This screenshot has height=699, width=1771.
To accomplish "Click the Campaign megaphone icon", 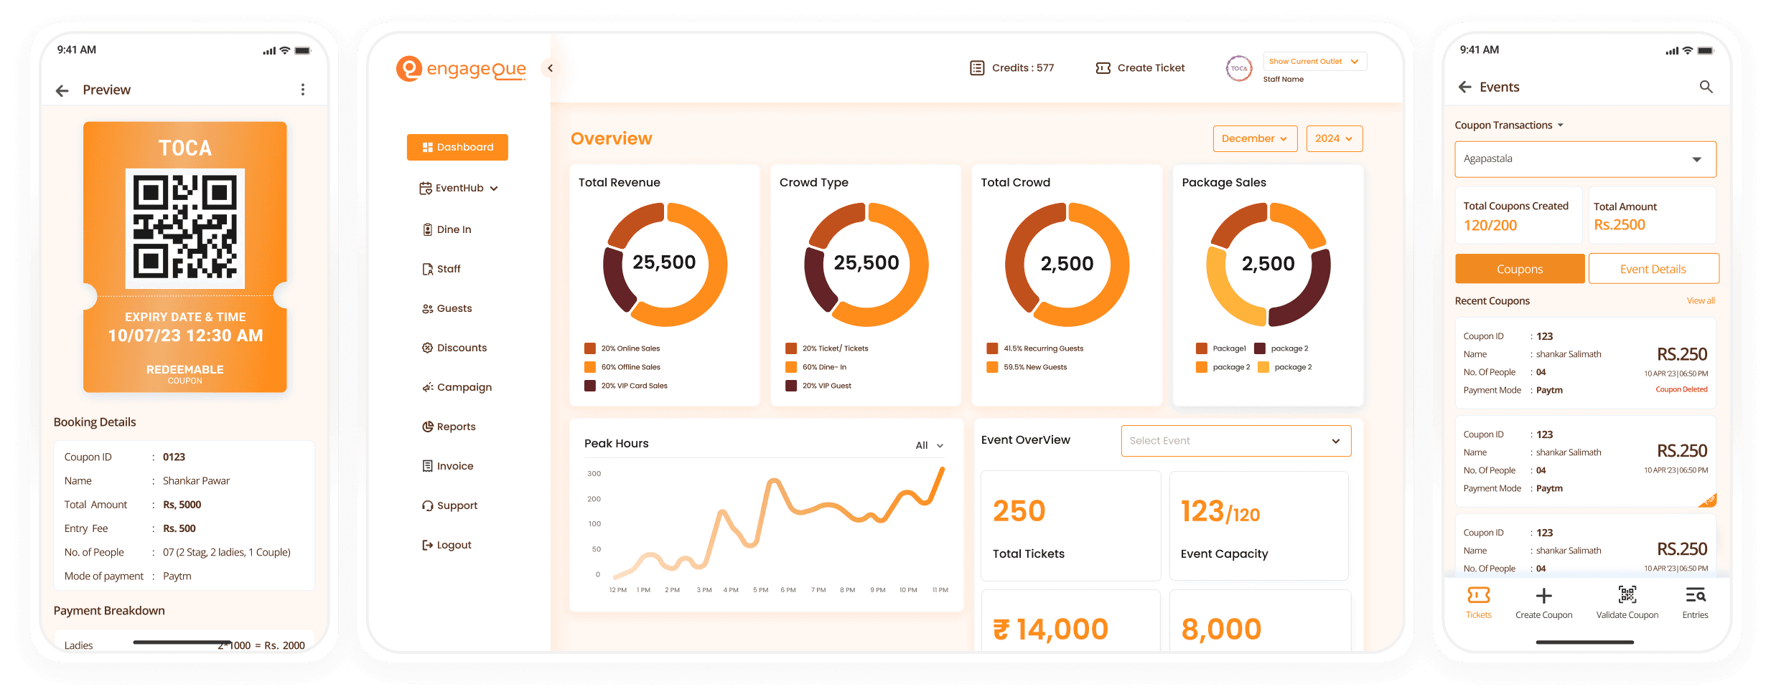I will [x=427, y=387].
